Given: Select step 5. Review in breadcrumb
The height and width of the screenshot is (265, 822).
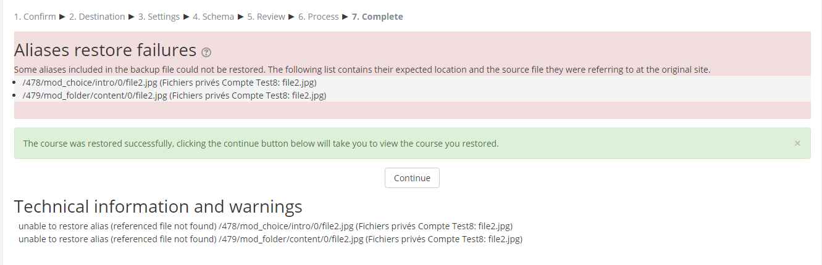Looking at the screenshot, I should [x=266, y=17].
